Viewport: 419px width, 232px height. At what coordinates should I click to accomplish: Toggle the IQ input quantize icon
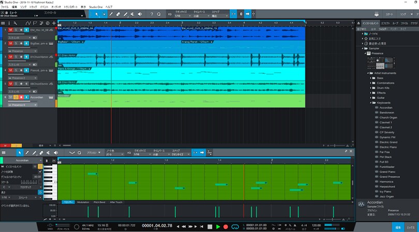pos(170,14)
